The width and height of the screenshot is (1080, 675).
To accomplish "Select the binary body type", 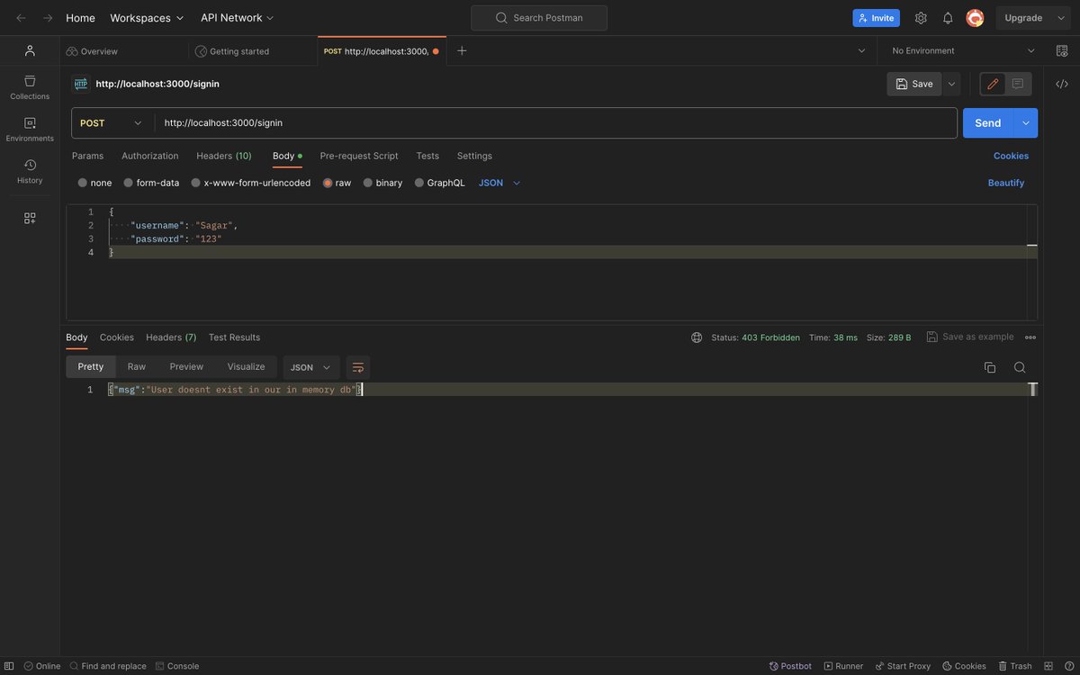I will [x=382, y=183].
